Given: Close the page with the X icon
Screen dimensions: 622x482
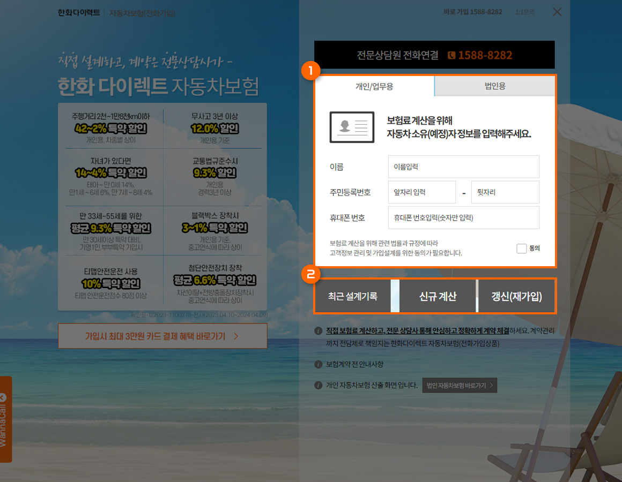Looking at the screenshot, I should [x=557, y=12].
